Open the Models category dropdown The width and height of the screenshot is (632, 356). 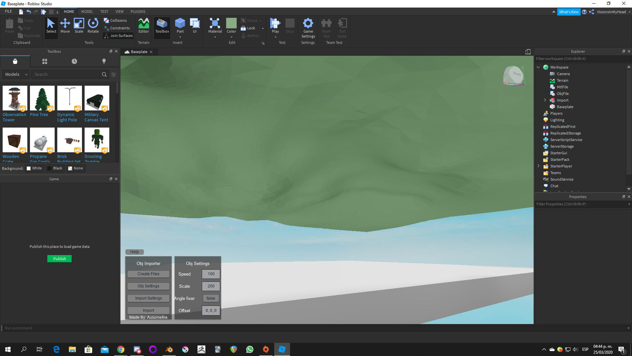[x=15, y=74]
